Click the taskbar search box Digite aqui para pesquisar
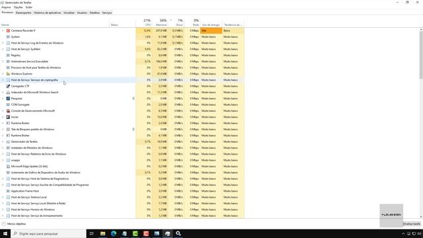423x238 pixels. pyautogui.click(x=48, y=233)
